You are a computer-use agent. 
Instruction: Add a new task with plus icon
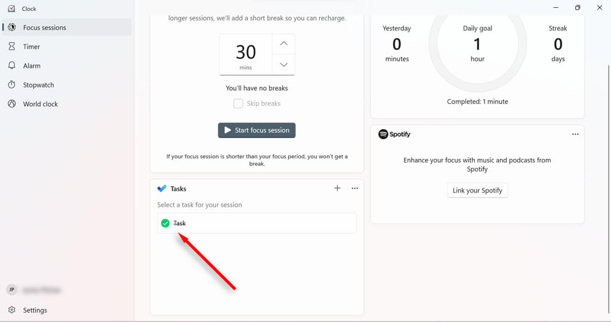tap(337, 188)
